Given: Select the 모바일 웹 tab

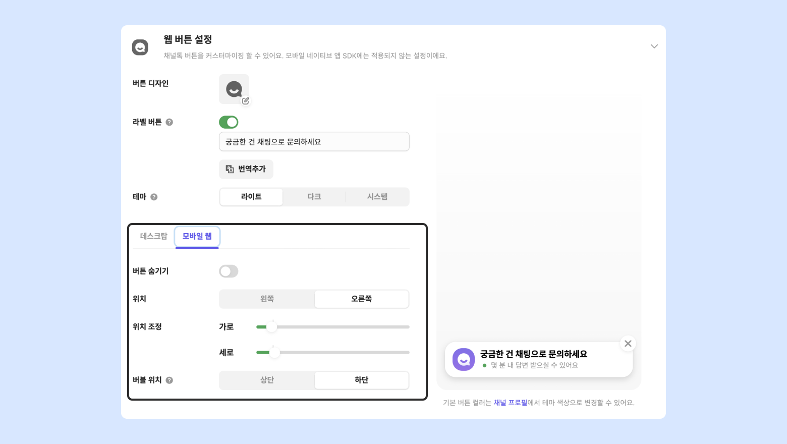Looking at the screenshot, I should (197, 236).
